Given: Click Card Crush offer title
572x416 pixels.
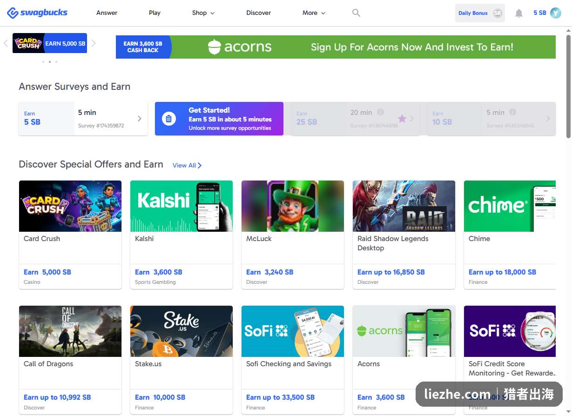Looking at the screenshot, I should [x=42, y=239].
